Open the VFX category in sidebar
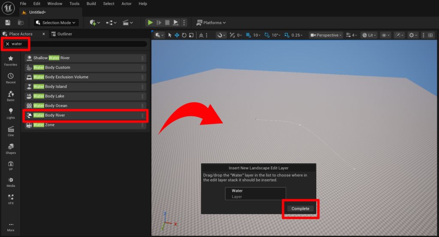The width and height of the screenshot is (439, 237). click(x=11, y=199)
